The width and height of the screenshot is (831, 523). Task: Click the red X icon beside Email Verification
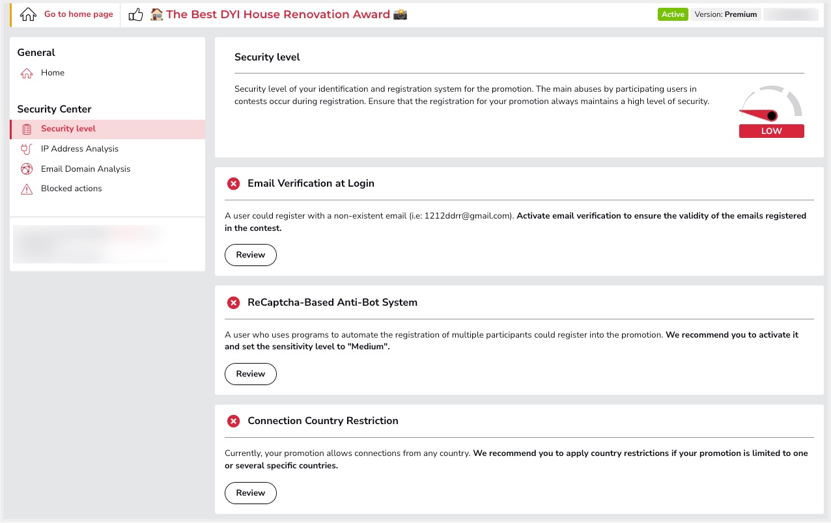[233, 184]
